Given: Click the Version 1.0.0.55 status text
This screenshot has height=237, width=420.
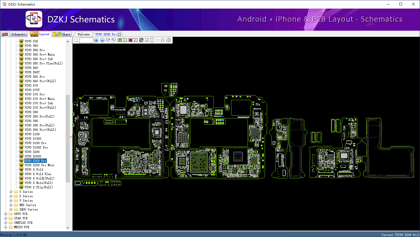Looking at the screenshot, I should tap(14, 235).
